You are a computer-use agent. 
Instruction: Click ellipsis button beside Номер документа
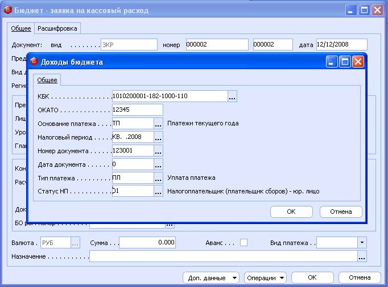[x=159, y=151]
